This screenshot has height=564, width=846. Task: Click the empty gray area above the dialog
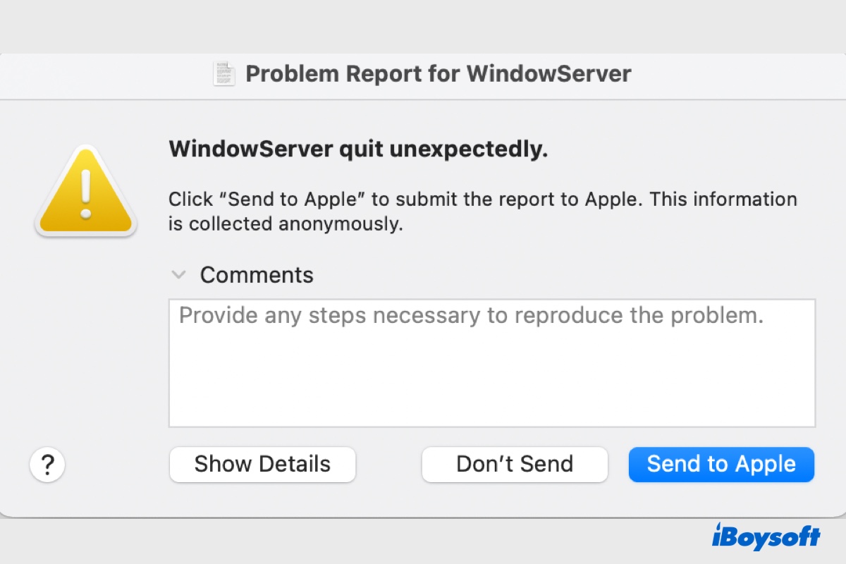coord(423,25)
